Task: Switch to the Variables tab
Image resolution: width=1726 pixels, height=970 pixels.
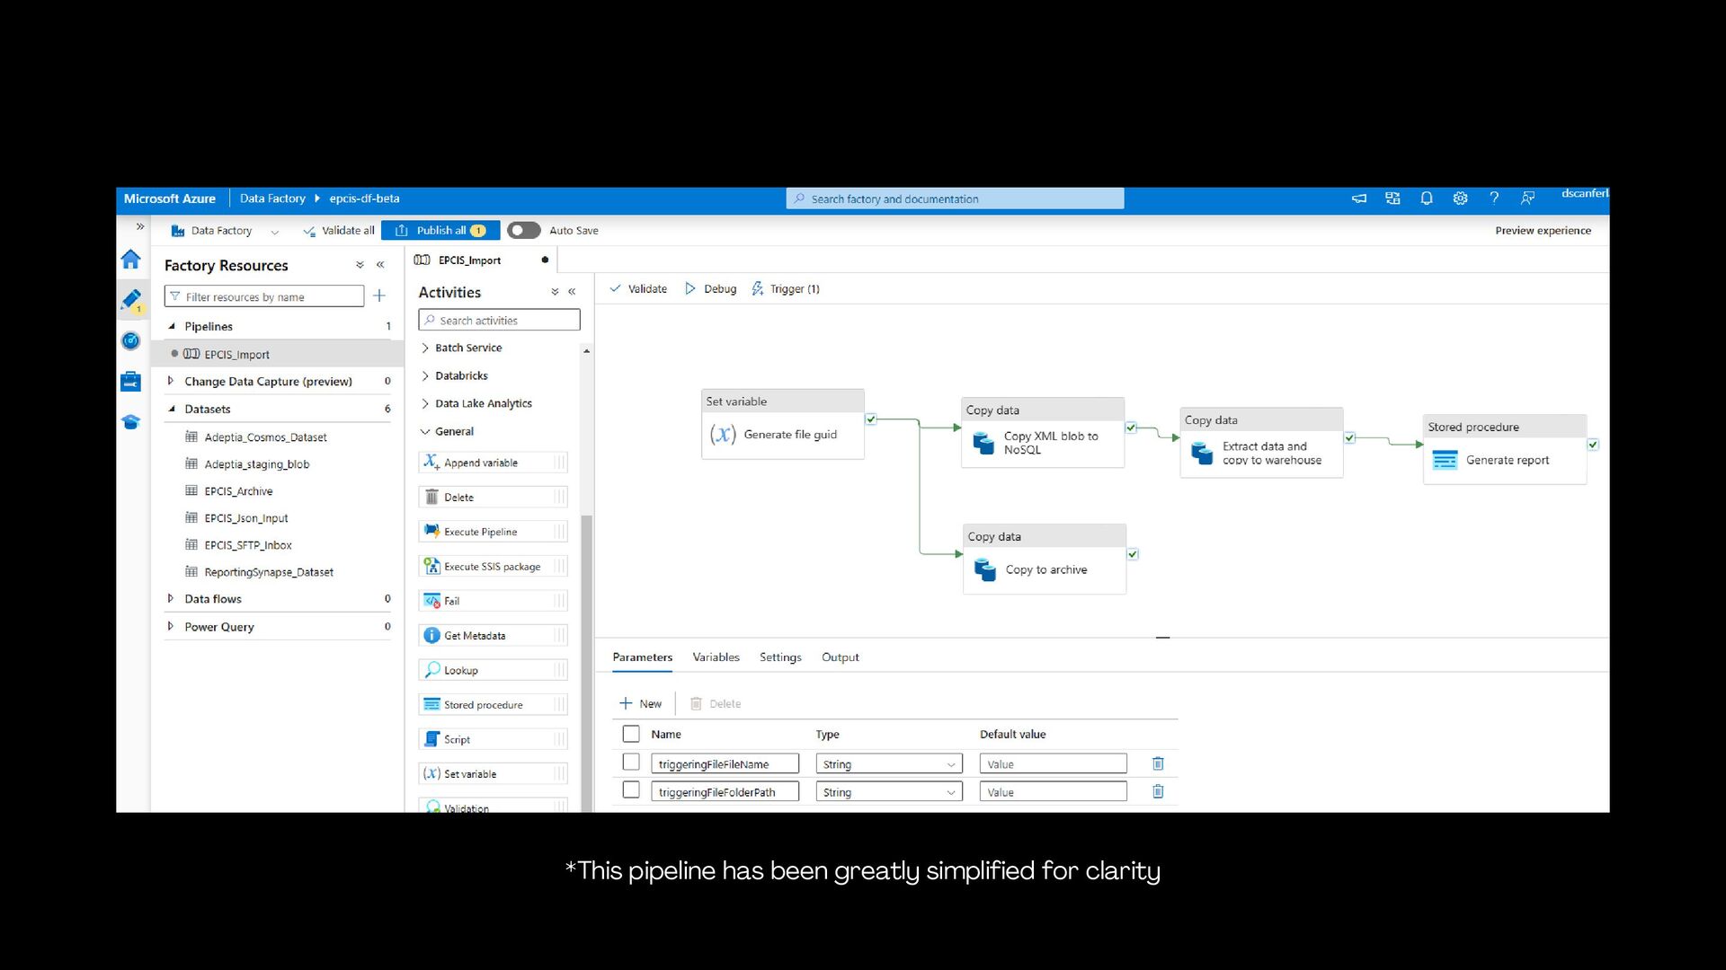Action: coord(716,657)
